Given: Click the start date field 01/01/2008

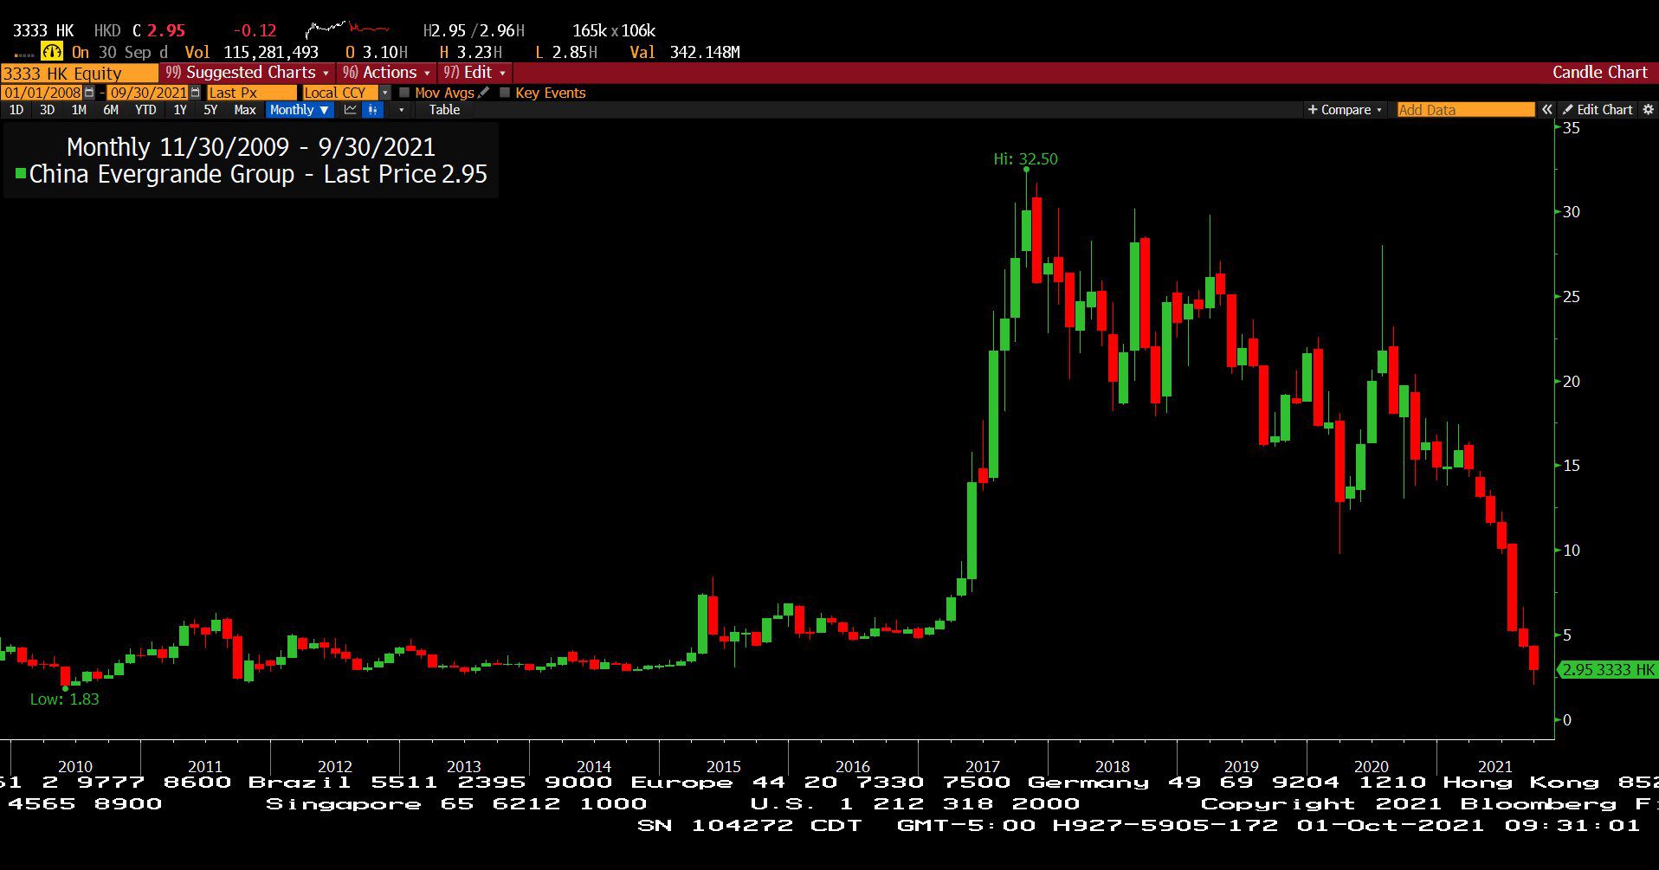Looking at the screenshot, I should [x=42, y=93].
